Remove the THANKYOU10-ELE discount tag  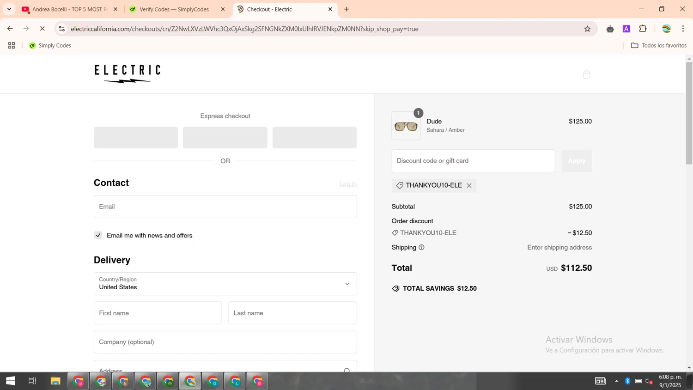pos(469,186)
